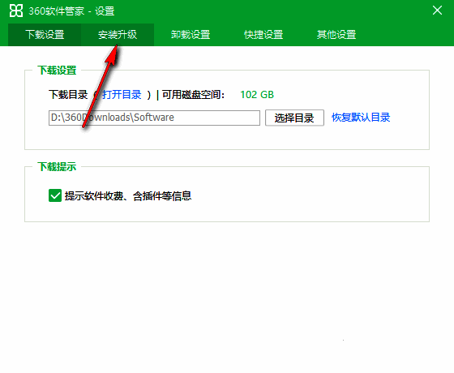Go to the 卸载设置 tab

(x=191, y=35)
